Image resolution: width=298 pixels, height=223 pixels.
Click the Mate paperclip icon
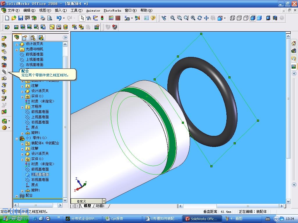coord(4,72)
